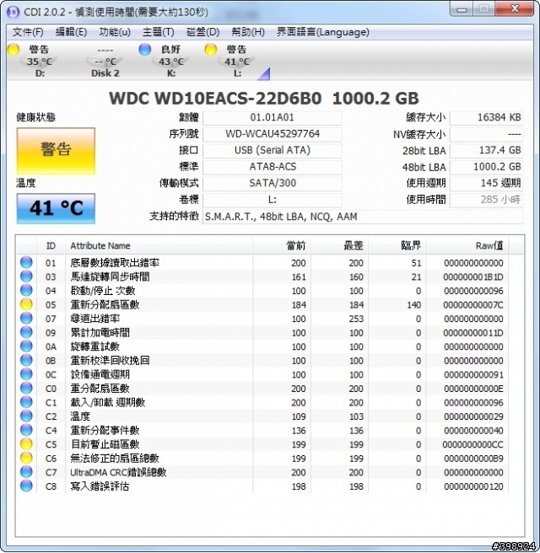The width and height of the screenshot is (540, 553).
Task: Open the 幫助(H) menu
Action: [248, 32]
